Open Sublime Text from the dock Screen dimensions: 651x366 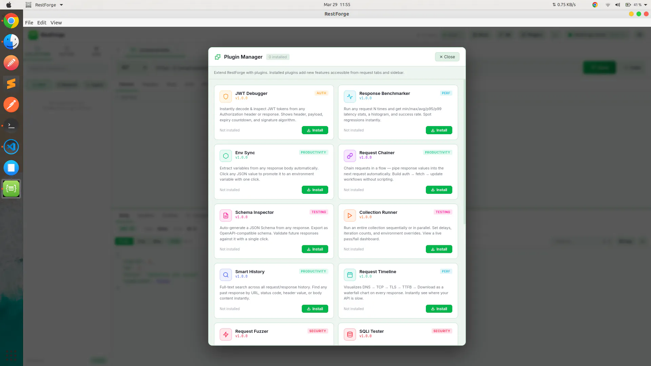coord(11,84)
